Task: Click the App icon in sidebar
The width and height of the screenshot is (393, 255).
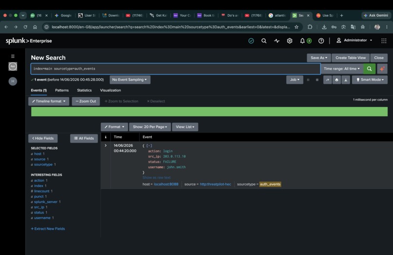Action: coord(13,66)
